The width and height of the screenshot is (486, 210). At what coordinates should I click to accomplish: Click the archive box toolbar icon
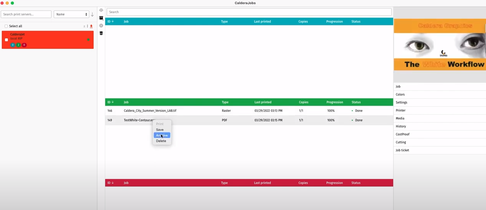(101, 18)
